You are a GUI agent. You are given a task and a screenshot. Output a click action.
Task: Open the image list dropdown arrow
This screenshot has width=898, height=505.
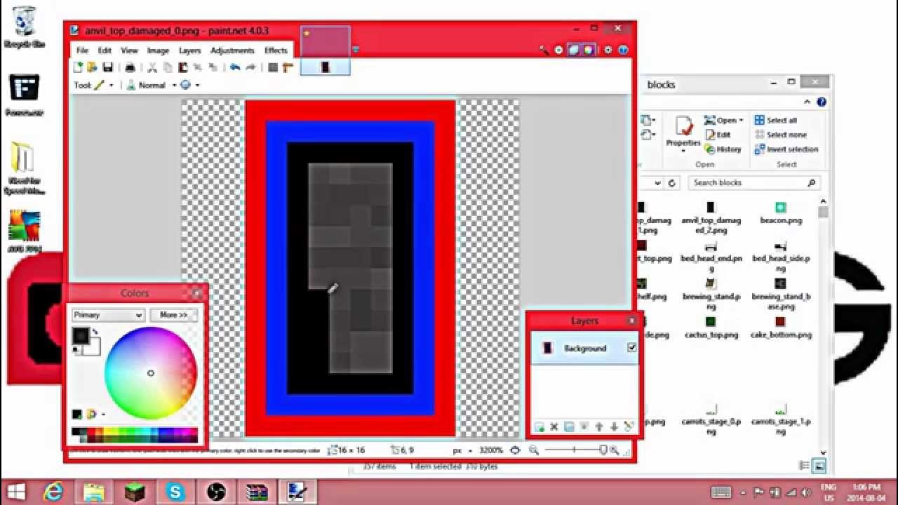[x=356, y=50]
